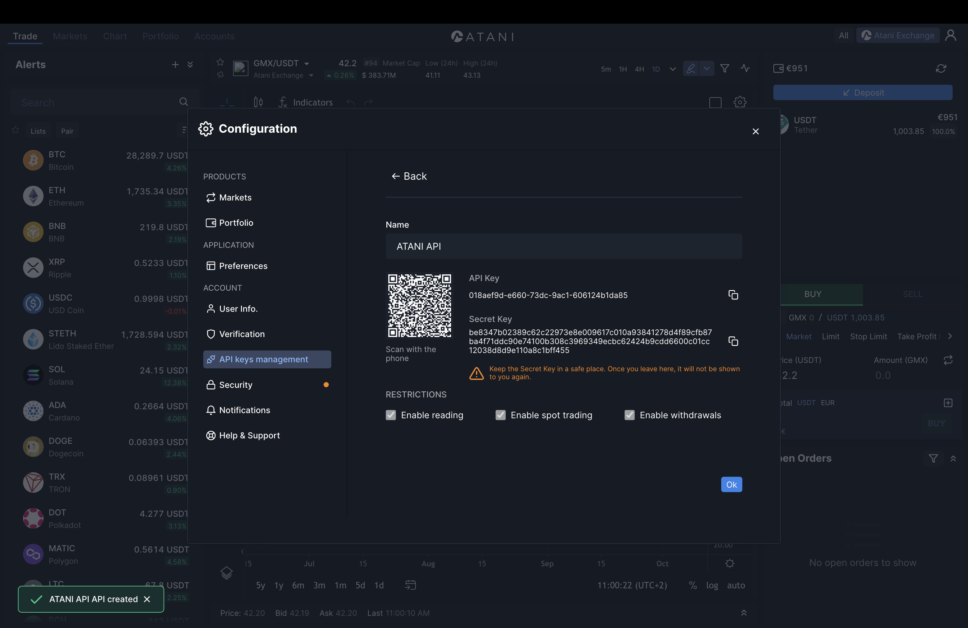Copy the API Key value
Screen dimensions: 968x628
733,295
